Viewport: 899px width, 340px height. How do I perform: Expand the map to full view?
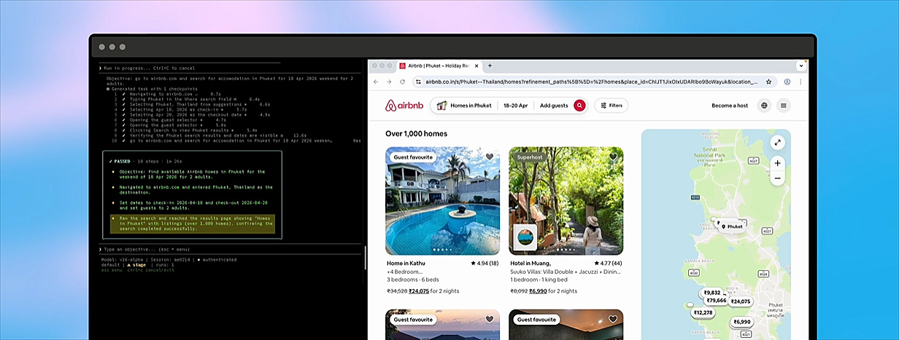click(x=778, y=143)
